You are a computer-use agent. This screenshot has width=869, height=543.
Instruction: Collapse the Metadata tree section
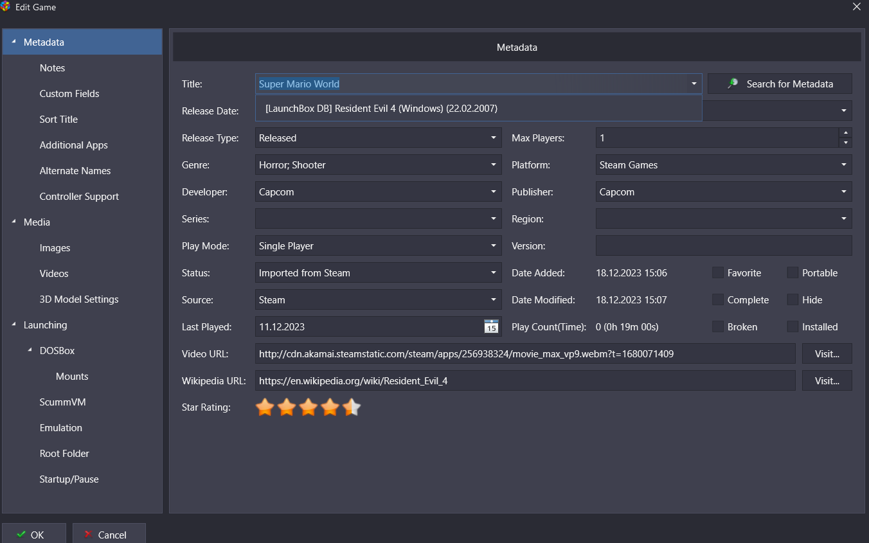pos(14,42)
